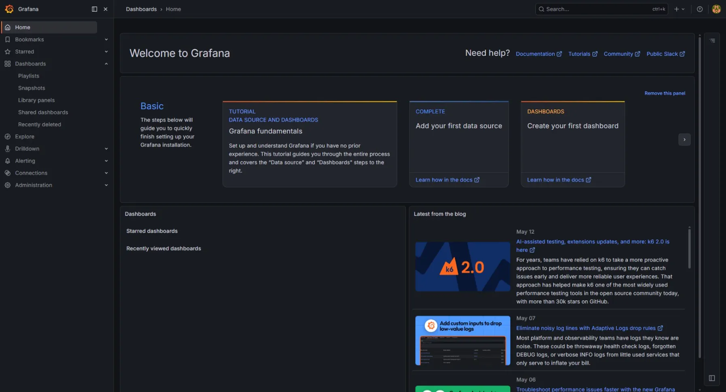Click the 'Add custom inputs to drop low-value logs' thumbnail

(x=463, y=341)
